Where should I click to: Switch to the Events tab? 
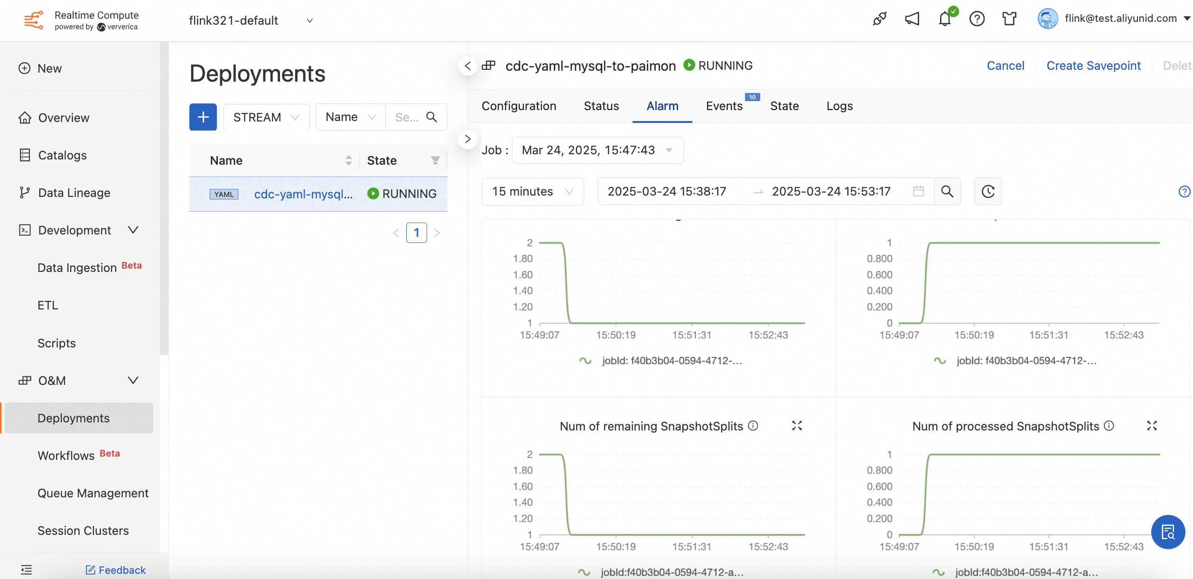tap(724, 106)
